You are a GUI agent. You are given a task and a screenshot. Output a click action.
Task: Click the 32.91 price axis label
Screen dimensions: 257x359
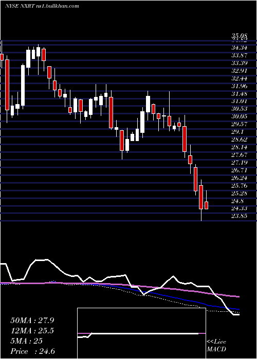pyautogui.click(x=240, y=71)
